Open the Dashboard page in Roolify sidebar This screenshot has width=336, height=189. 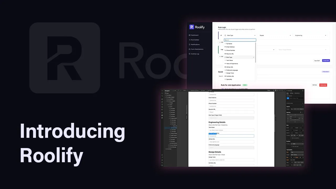click(x=194, y=35)
